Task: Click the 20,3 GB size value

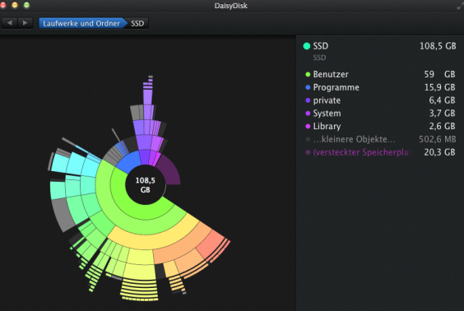Action: pos(440,152)
